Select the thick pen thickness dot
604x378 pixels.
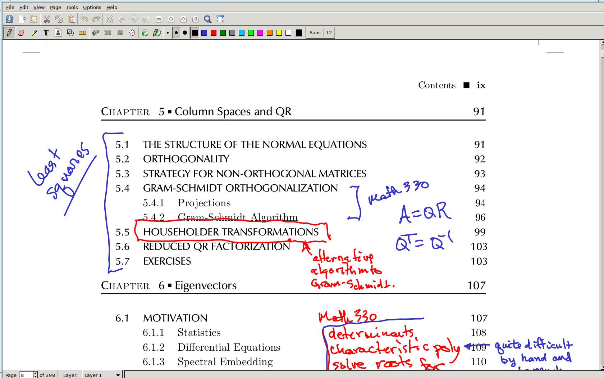tap(185, 33)
